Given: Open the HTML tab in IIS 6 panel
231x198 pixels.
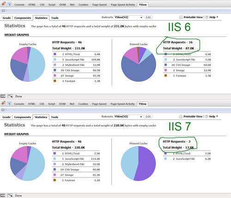Looking at the screenshot, I should coord(32,5).
